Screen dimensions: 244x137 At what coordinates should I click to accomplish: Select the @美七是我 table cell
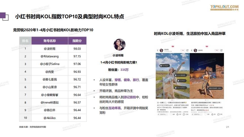[50, 79]
